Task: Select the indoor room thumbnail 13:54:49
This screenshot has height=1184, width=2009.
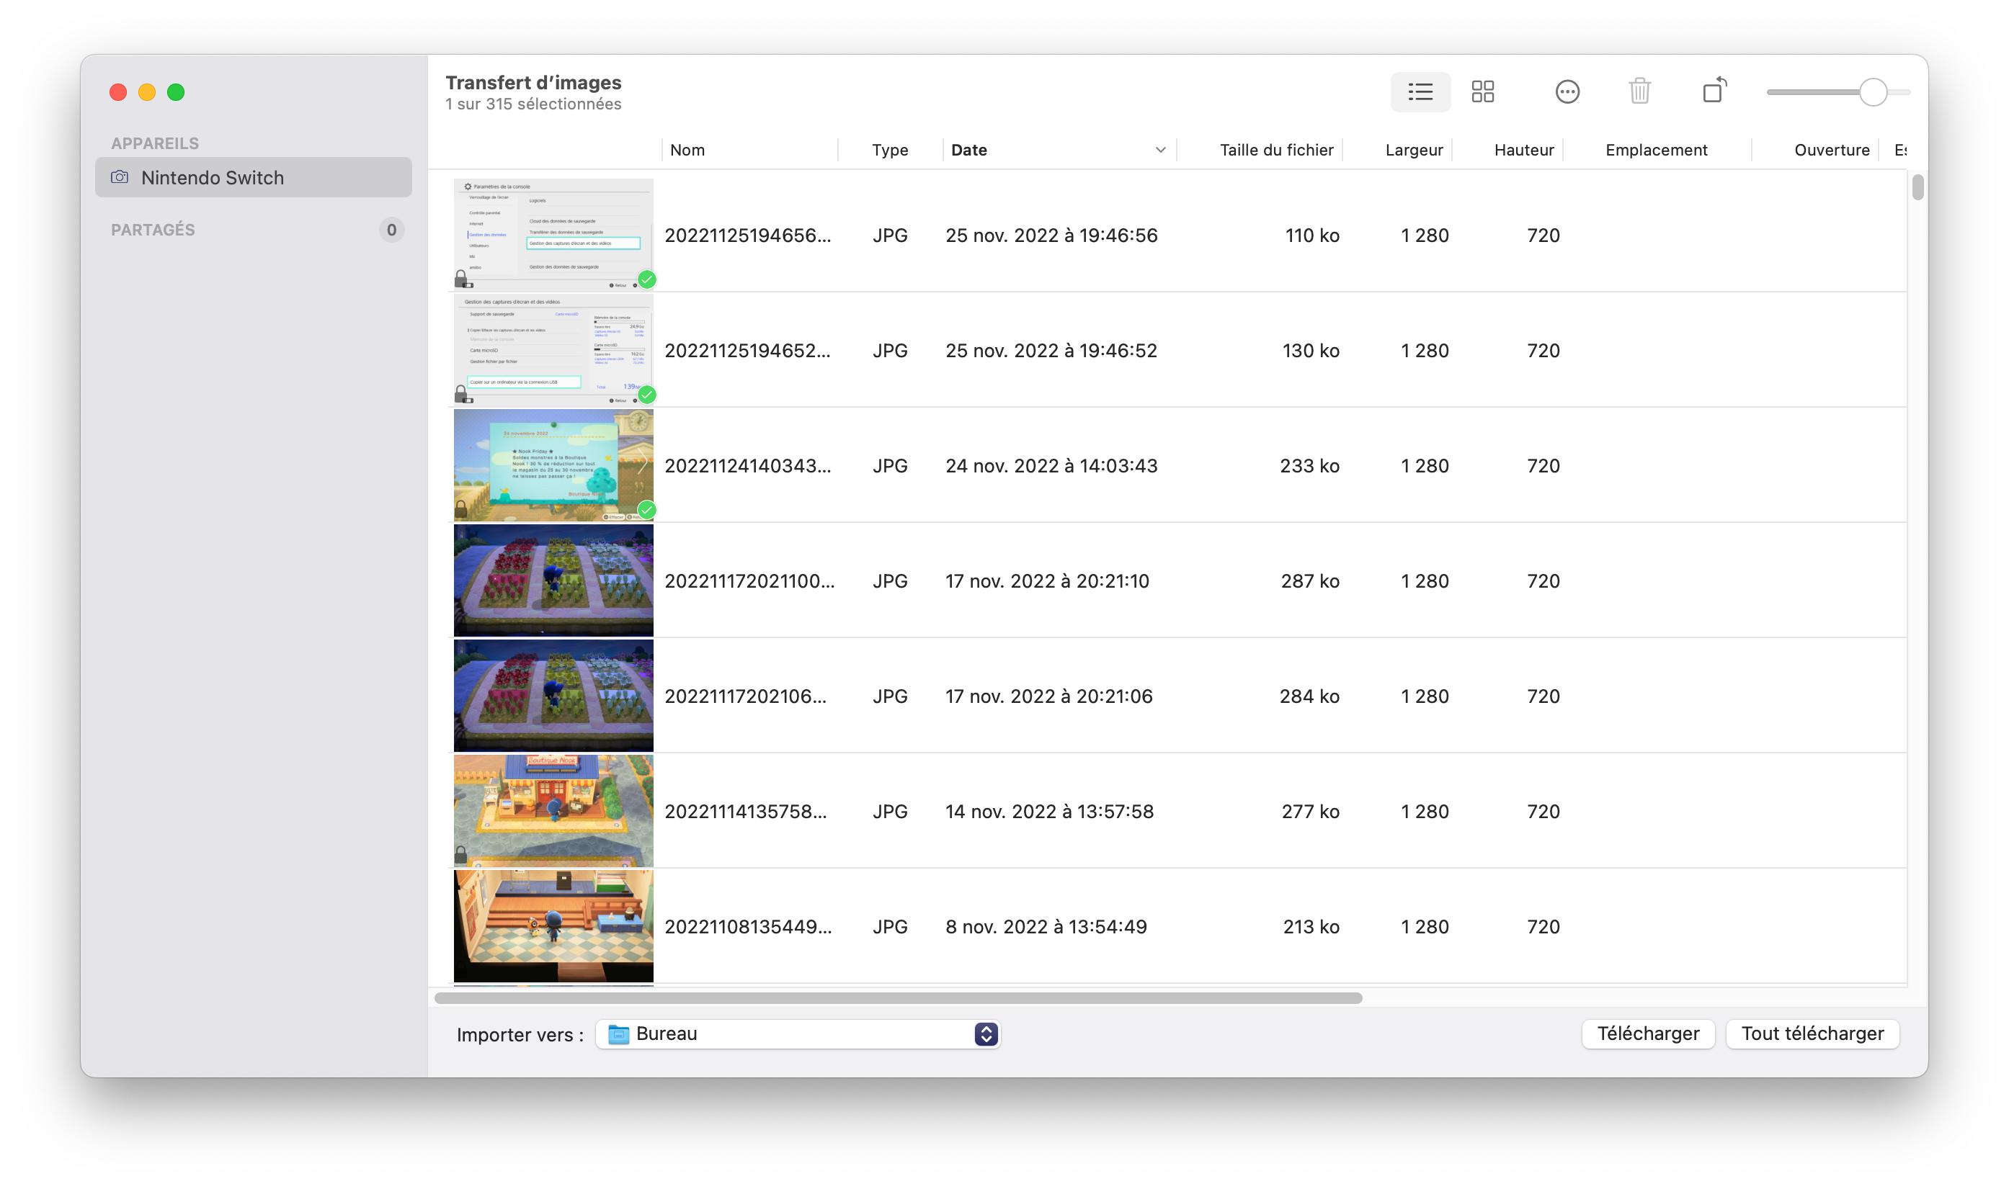Action: tap(553, 925)
